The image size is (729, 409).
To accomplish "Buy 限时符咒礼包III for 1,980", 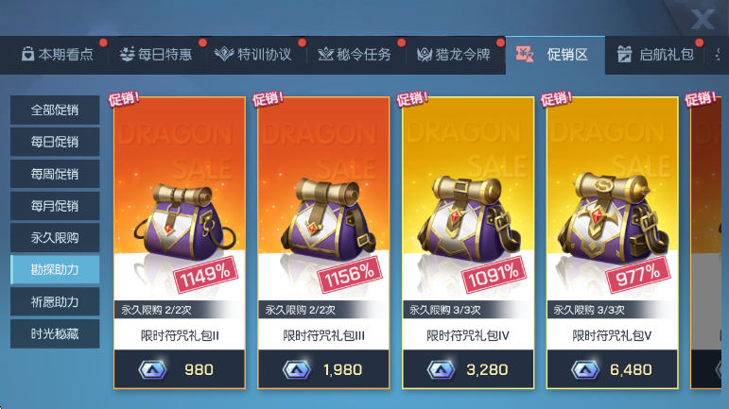I will pos(323,369).
